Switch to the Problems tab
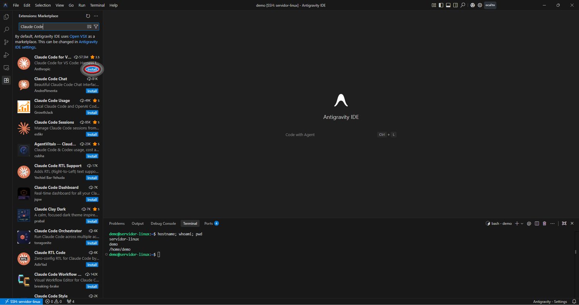 coord(117,224)
